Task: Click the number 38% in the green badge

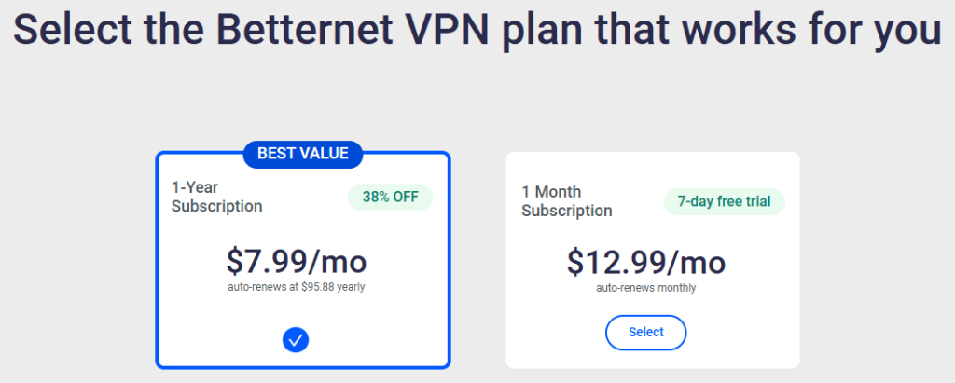Action: (x=377, y=198)
